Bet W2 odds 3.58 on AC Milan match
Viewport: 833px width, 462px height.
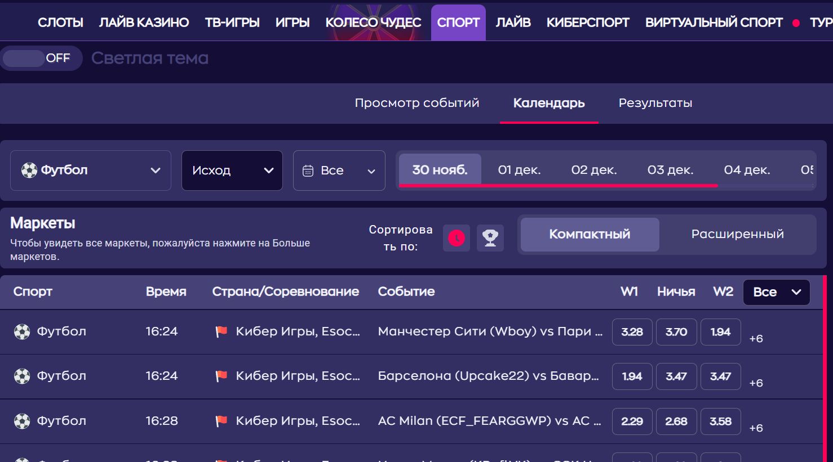point(720,421)
